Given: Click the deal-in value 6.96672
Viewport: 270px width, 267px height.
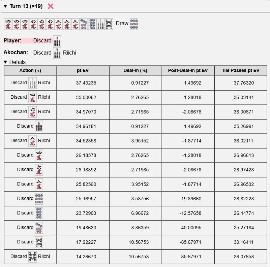Looking at the screenshot, I should 140,213.
